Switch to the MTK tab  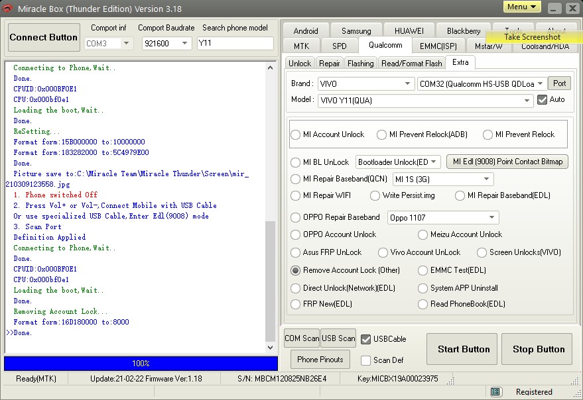(302, 46)
